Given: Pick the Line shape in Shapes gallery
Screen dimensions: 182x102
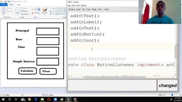Looking at the screenshot, I should tap(51, 8).
